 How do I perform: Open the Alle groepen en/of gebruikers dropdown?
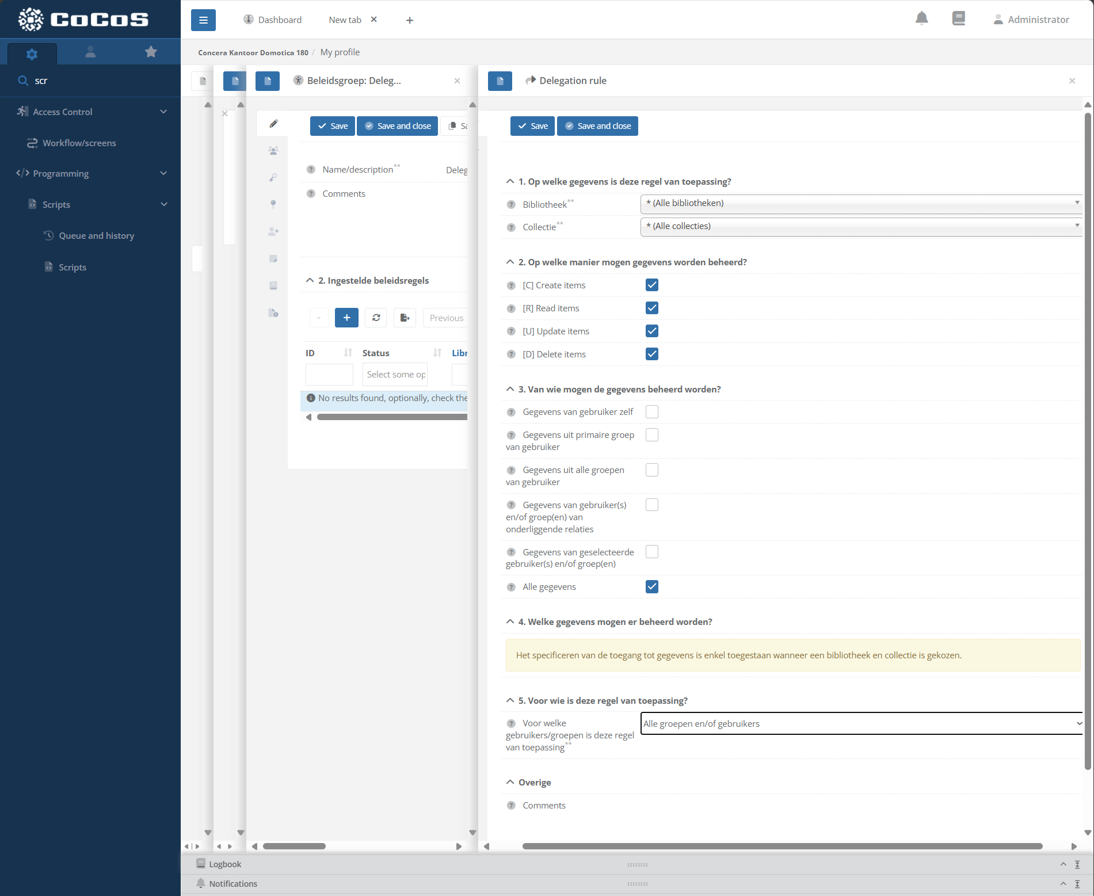[x=861, y=723]
